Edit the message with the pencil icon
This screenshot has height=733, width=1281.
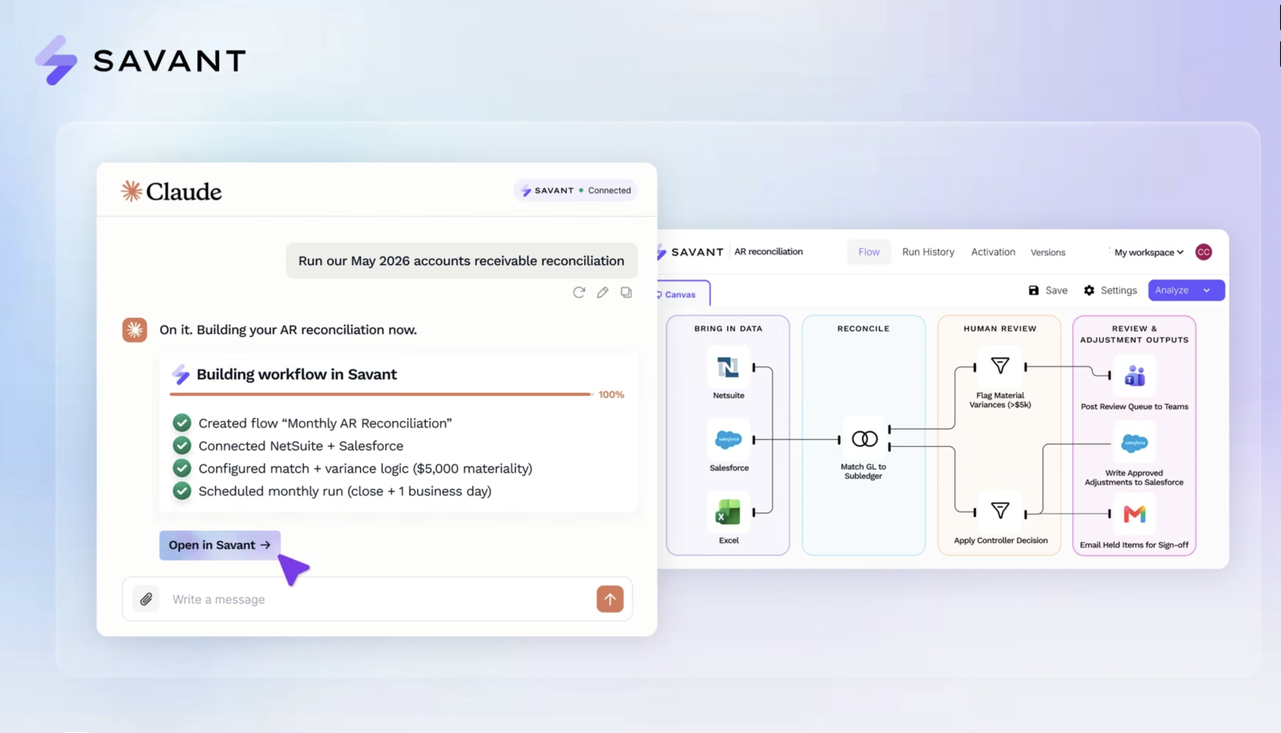point(602,292)
